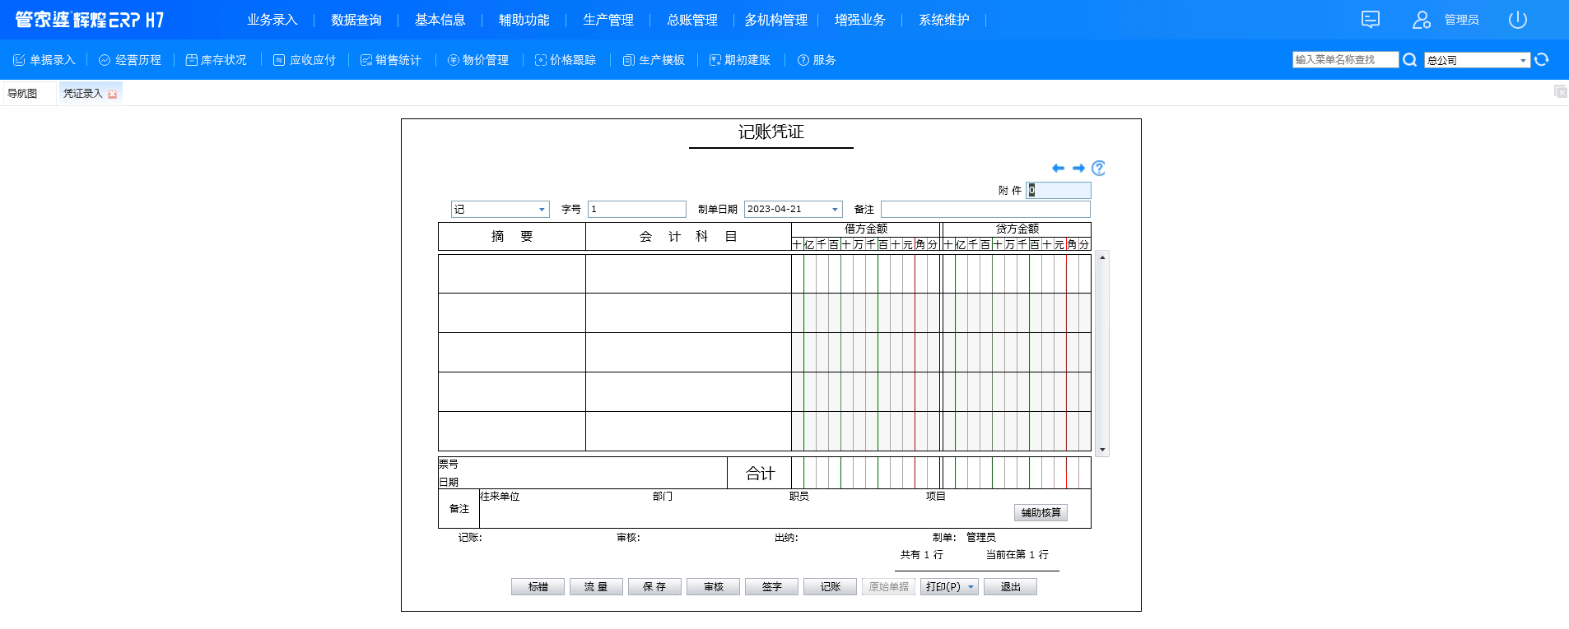The image size is (1569, 629).
Task: Click the search magnifier icon
Action: pyautogui.click(x=1409, y=60)
